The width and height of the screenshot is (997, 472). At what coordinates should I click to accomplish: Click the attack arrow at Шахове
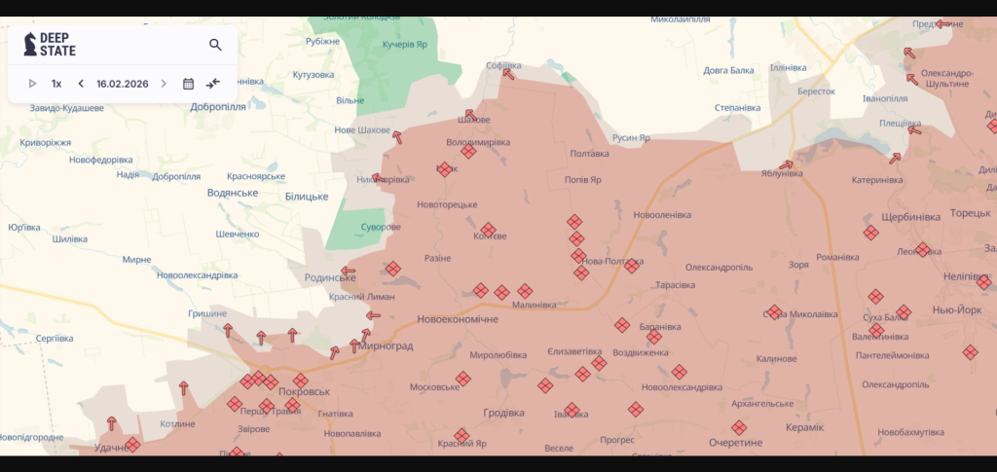click(470, 115)
